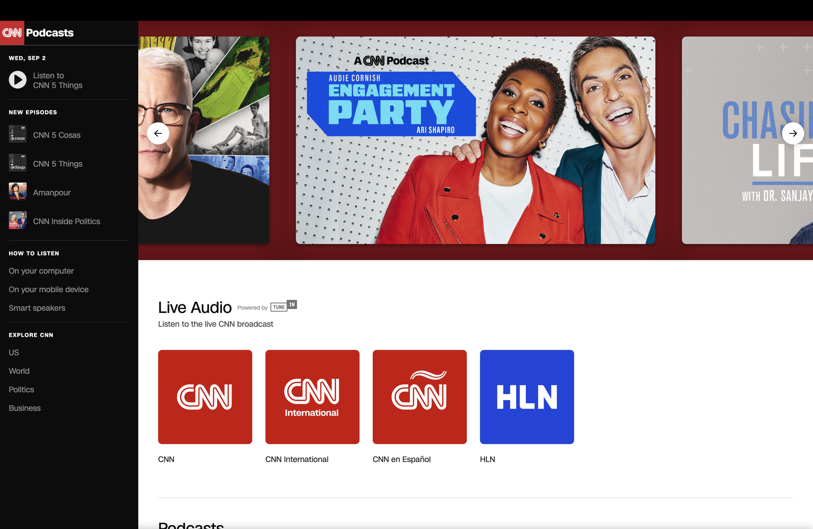Image resolution: width=813 pixels, height=529 pixels.
Task: Click the WED, SEP 2 date label
Action: (x=27, y=58)
